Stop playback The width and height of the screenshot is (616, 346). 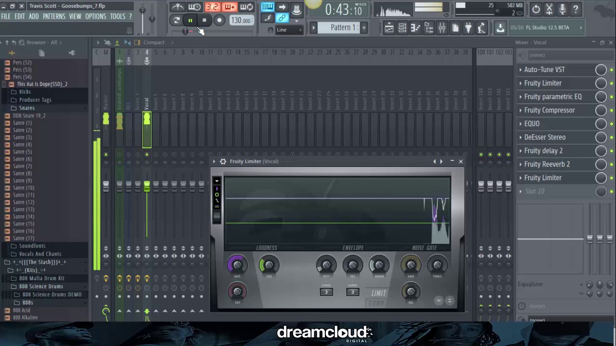(204, 20)
